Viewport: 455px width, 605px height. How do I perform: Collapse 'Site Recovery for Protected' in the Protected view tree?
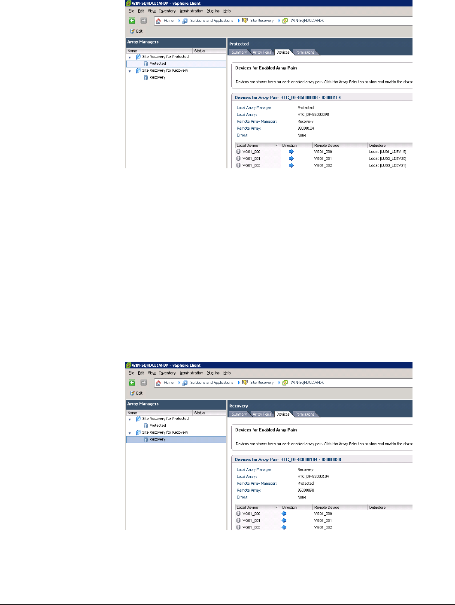tap(130, 58)
